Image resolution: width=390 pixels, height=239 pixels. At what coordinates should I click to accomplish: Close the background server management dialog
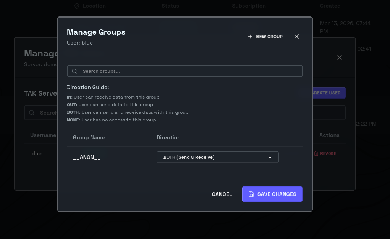pos(340,57)
